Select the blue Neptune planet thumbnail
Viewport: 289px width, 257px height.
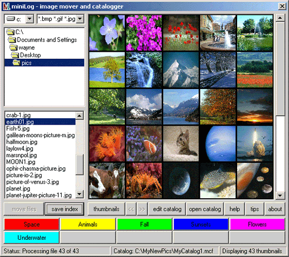point(218,144)
